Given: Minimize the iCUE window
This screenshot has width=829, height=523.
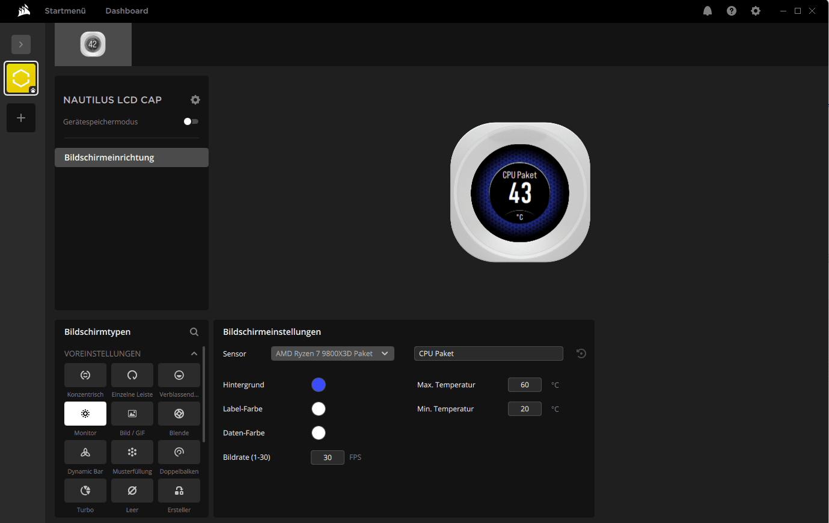Looking at the screenshot, I should point(783,11).
